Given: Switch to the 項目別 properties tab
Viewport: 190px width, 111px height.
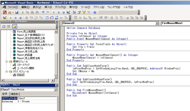Looking at the screenshot, I should coord(14,94).
